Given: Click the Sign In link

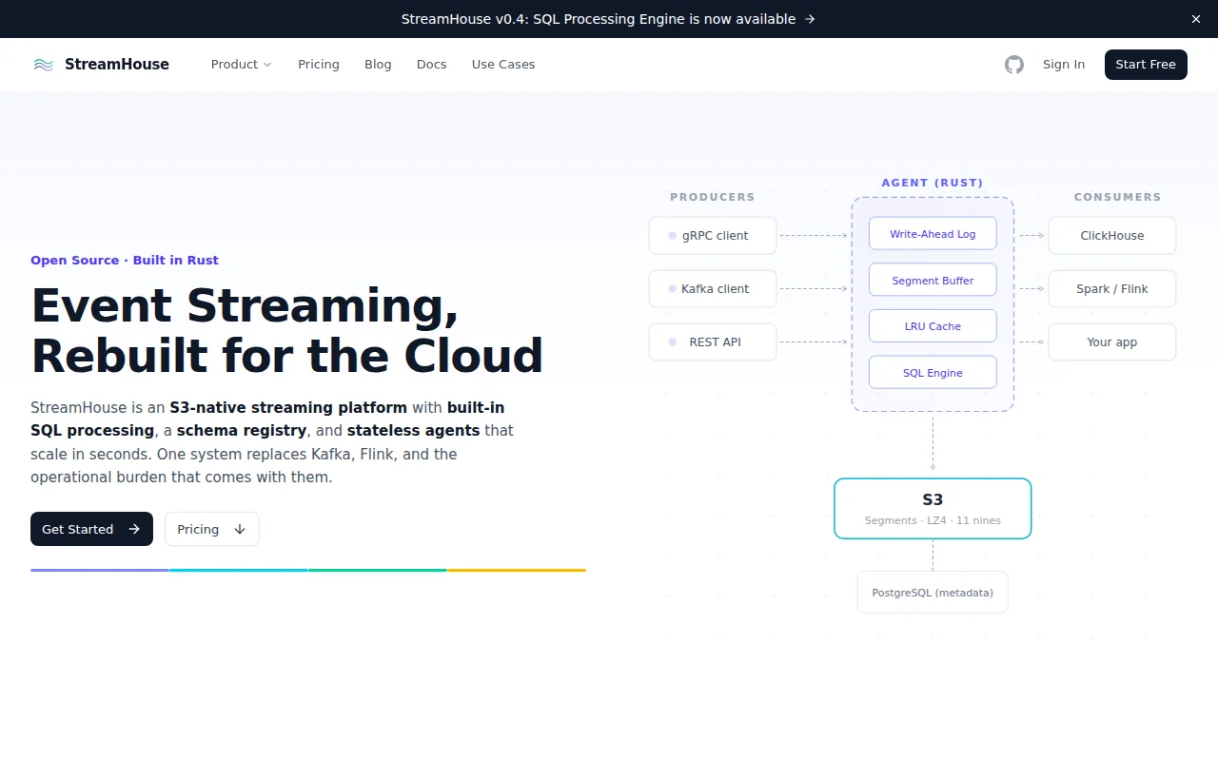Looking at the screenshot, I should point(1064,65).
